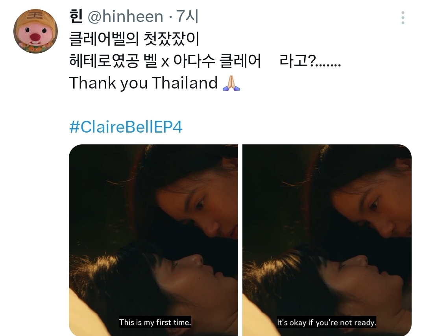Screen dimensions: 425x336
Task: Click the 7시 timestamp link
Action: pos(188,17)
